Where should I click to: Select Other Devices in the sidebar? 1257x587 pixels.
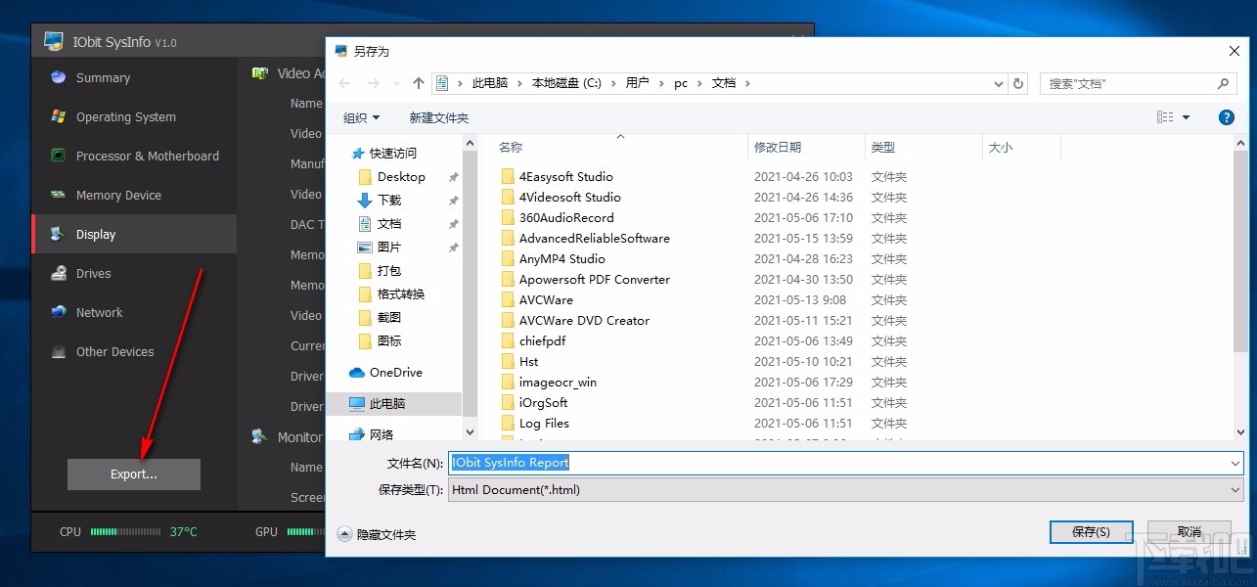(x=115, y=351)
